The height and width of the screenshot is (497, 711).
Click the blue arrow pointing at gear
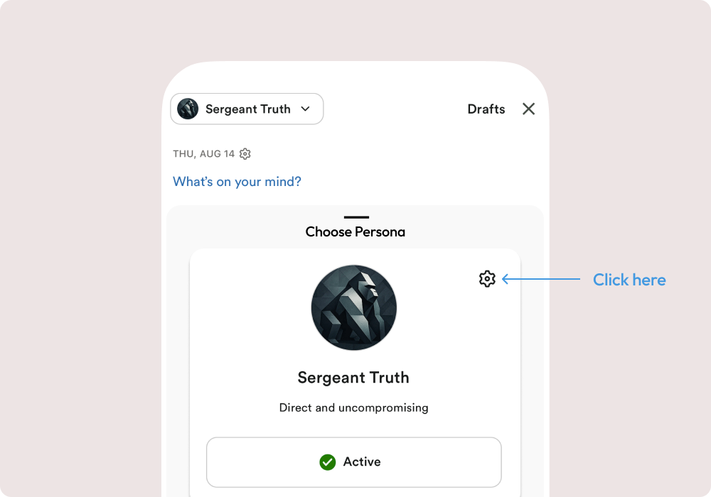coord(540,279)
